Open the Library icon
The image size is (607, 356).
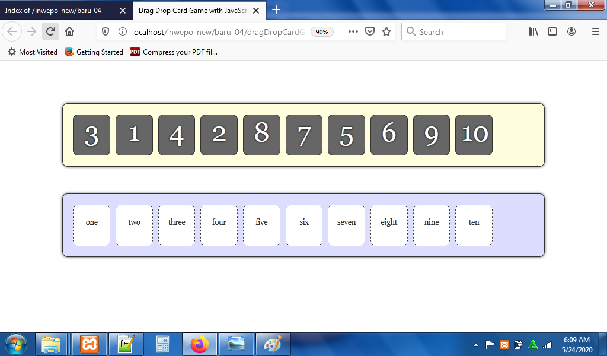click(x=533, y=32)
